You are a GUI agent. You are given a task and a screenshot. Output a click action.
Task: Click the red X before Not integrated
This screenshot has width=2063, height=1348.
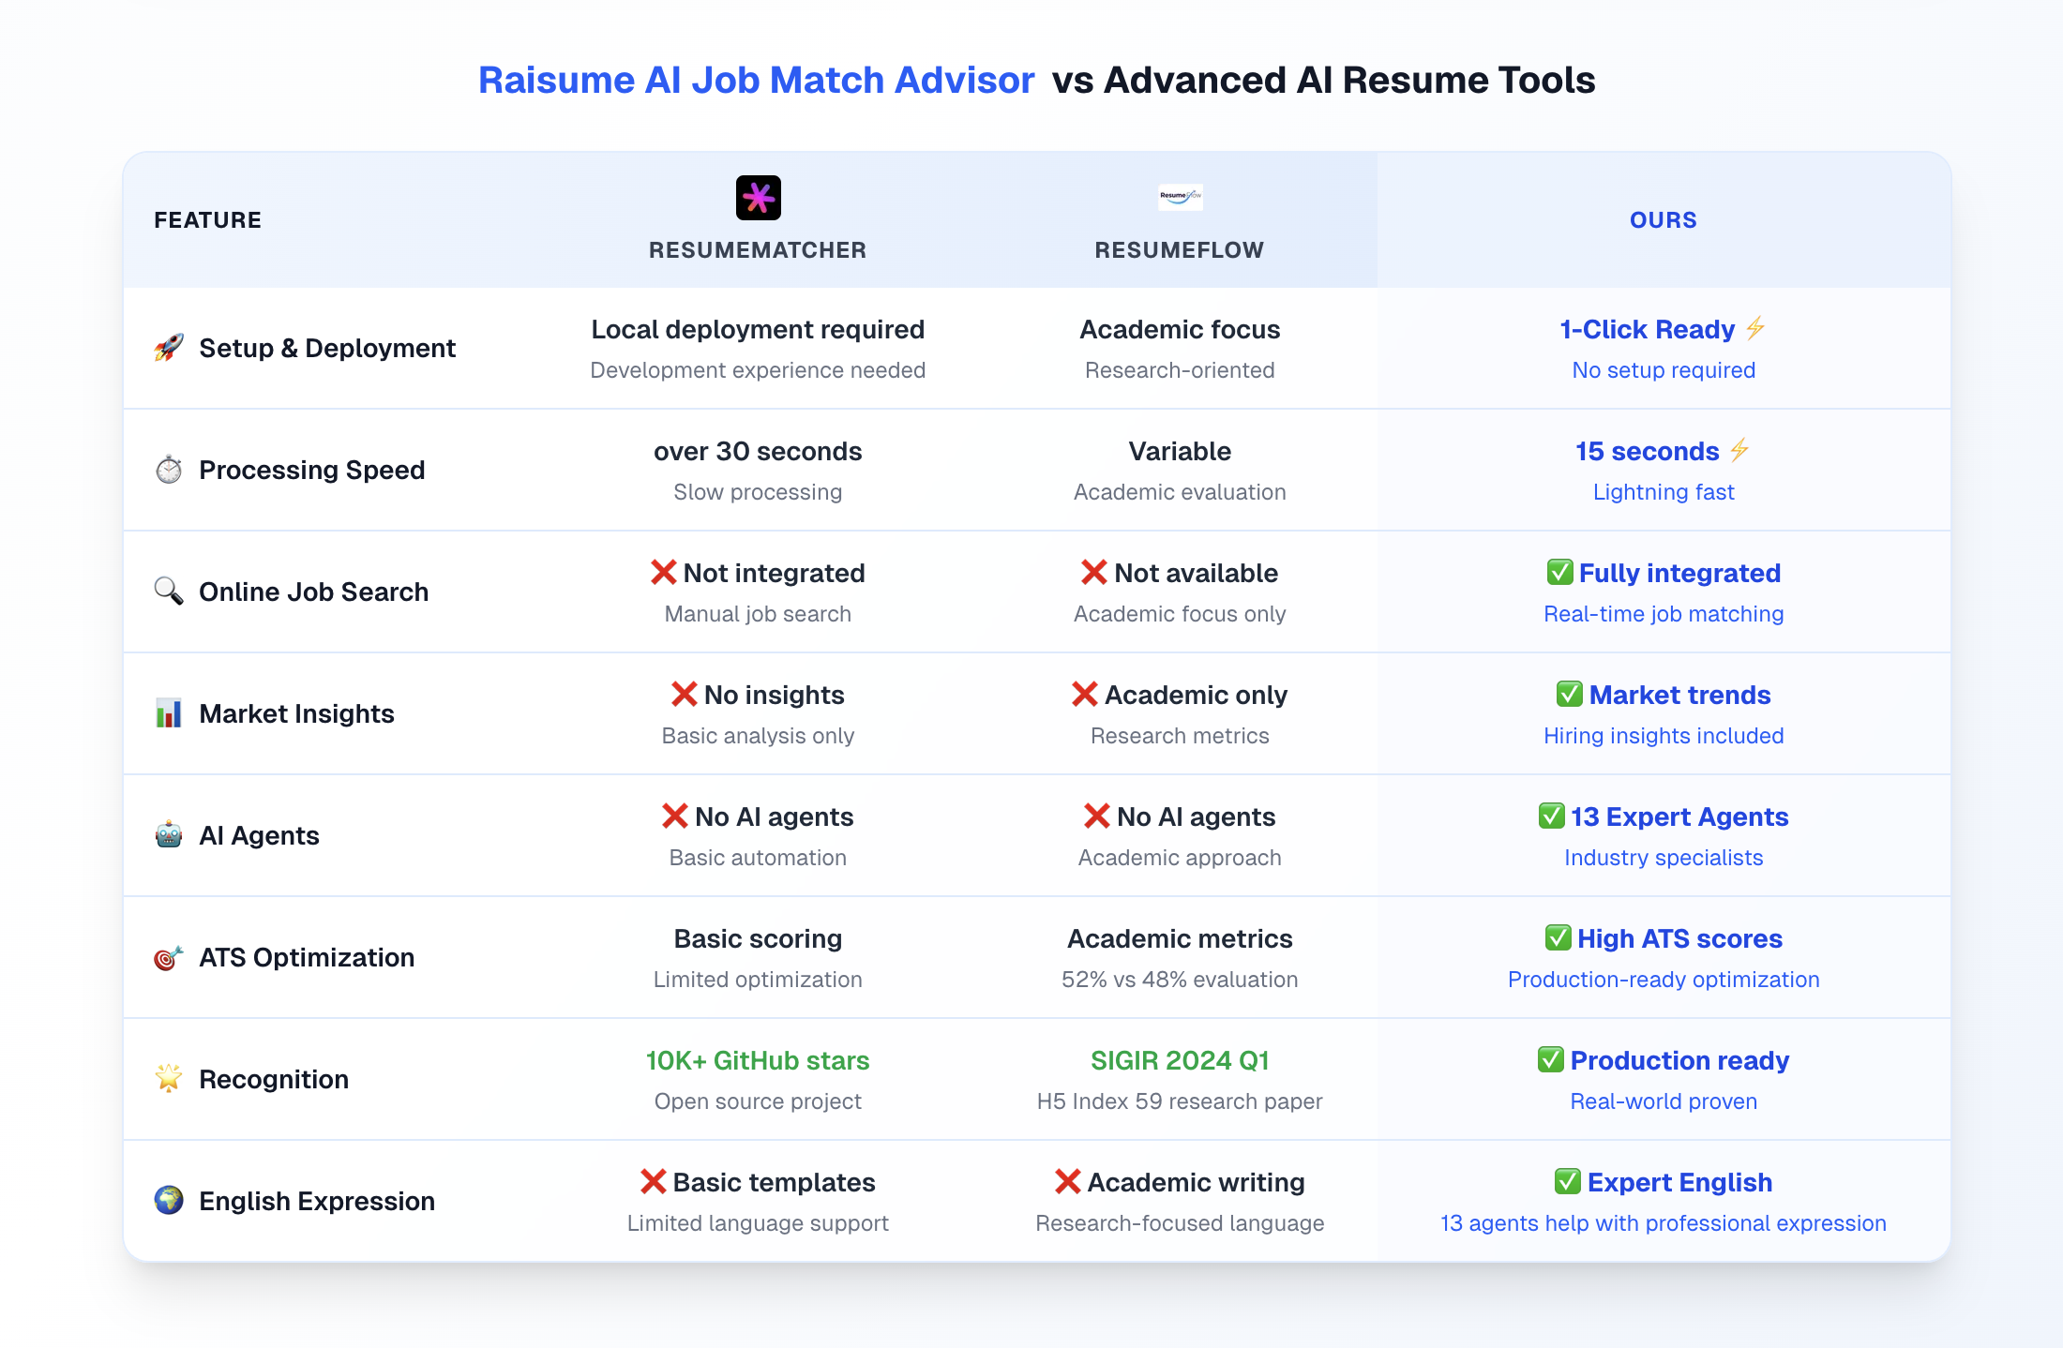click(x=663, y=572)
